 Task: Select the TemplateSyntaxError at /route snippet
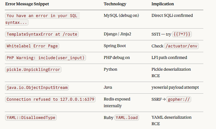point(42,34)
